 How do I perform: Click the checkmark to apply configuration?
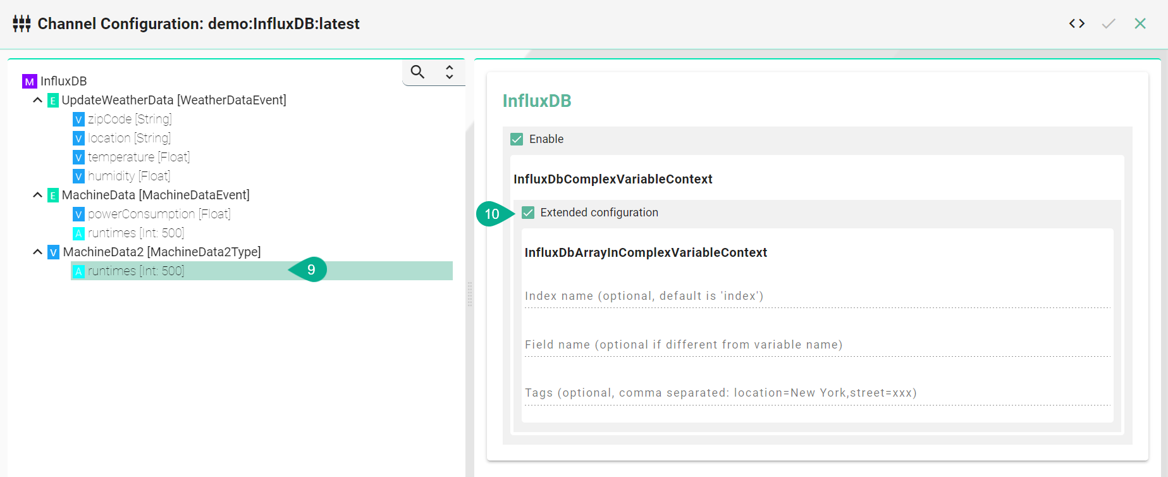[1108, 24]
